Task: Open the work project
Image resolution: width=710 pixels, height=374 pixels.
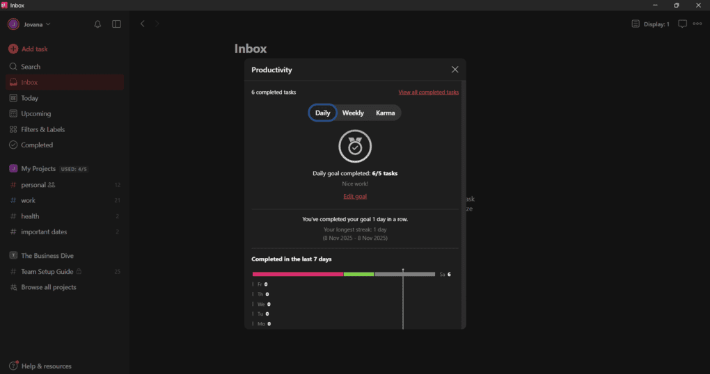Action: (x=65, y=200)
